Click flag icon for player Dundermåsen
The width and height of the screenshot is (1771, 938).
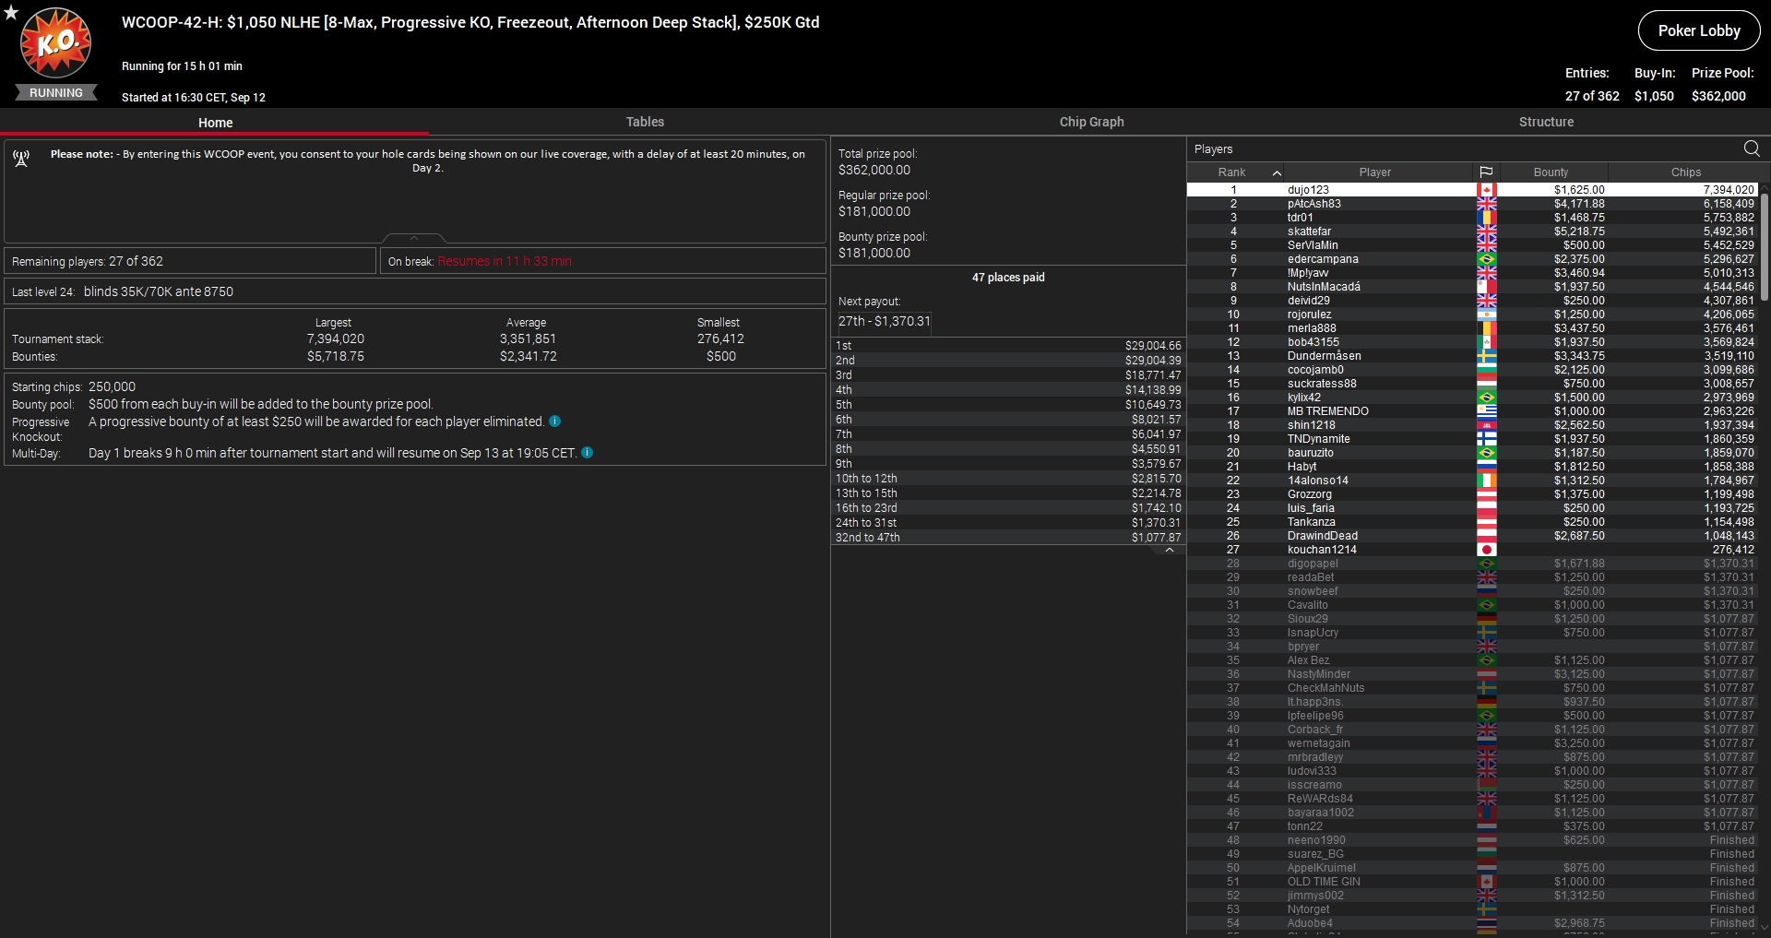[x=1486, y=356]
